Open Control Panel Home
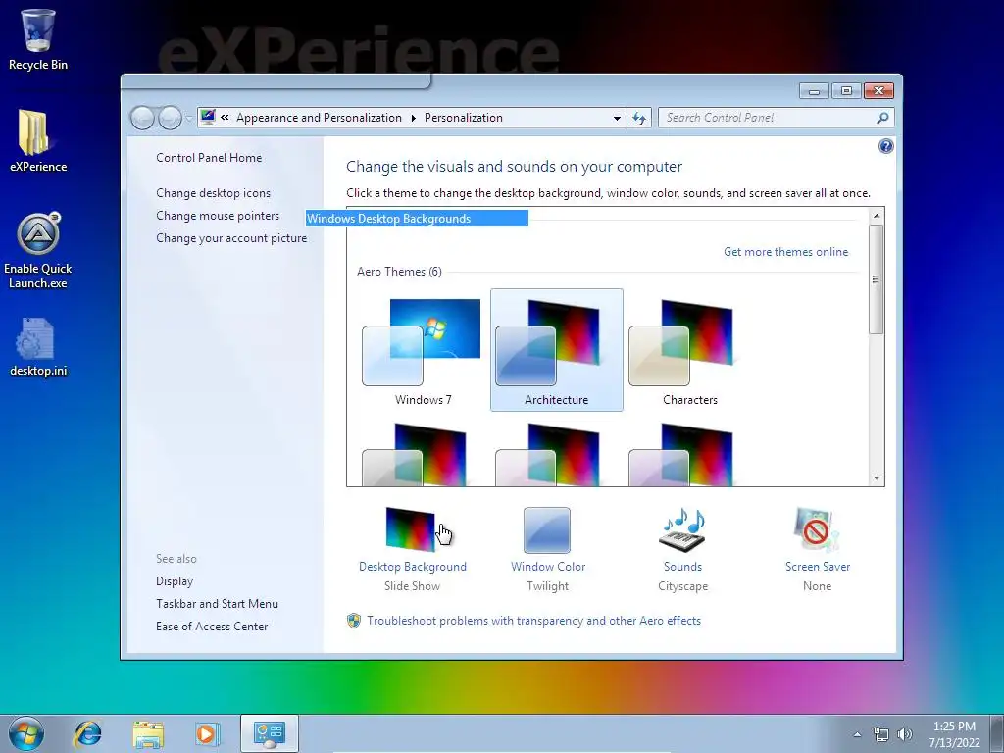 coord(209,158)
